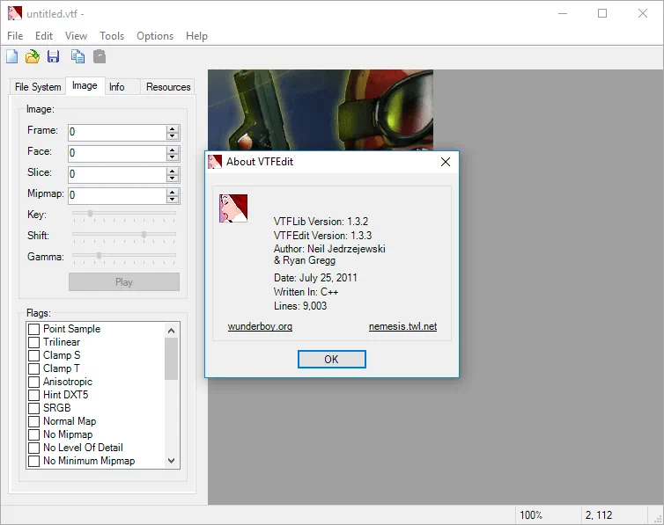
Task: Click the Save floppy disk icon
Action: [x=54, y=57]
